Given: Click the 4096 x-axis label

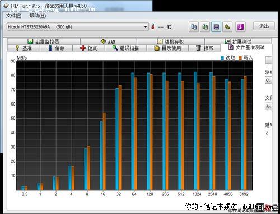Looking at the screenshot, I should click(228, 194).
